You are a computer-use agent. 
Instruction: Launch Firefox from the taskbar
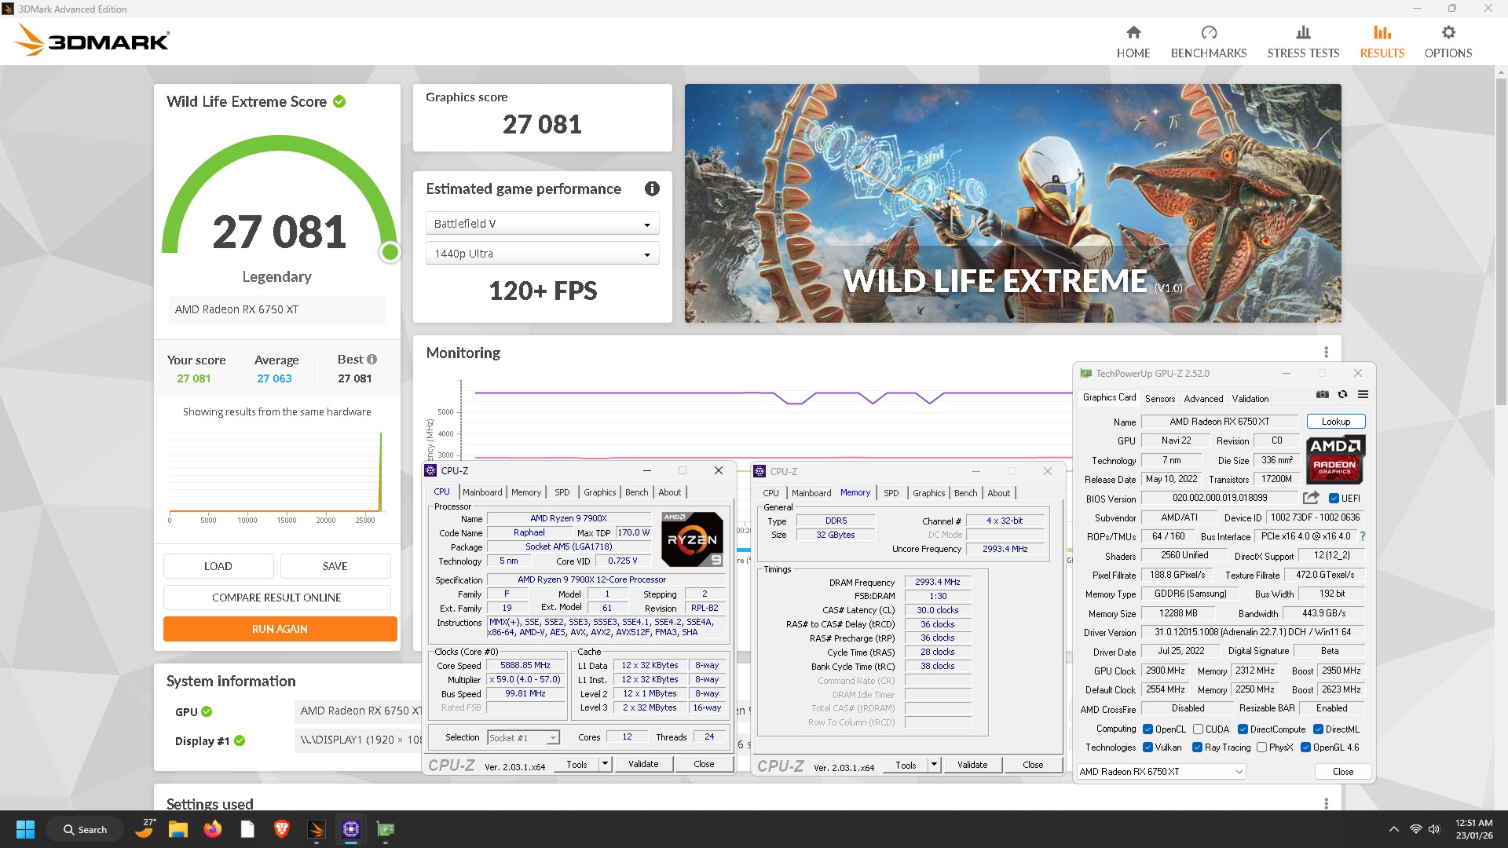pyautogui.click(x=213, y=829)
